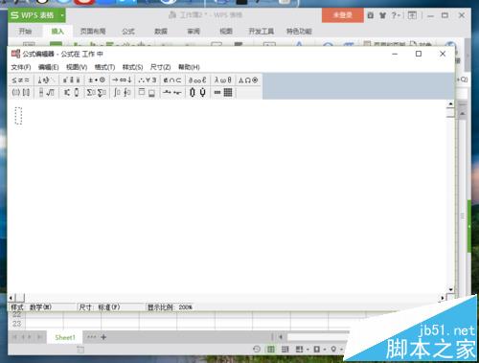The image size is (479, 363).
Task: Open labeled arrow templates palette
Action: point(172,93)
